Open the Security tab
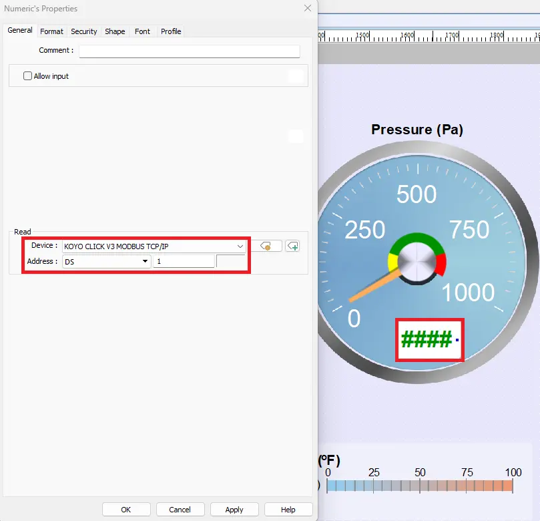This screenshot has height=521, width=540. tap(83, 31)
